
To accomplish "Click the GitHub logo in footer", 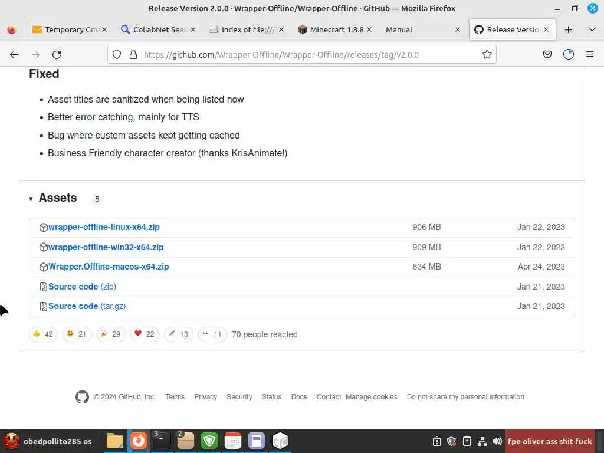I will (x=82, y=397).
